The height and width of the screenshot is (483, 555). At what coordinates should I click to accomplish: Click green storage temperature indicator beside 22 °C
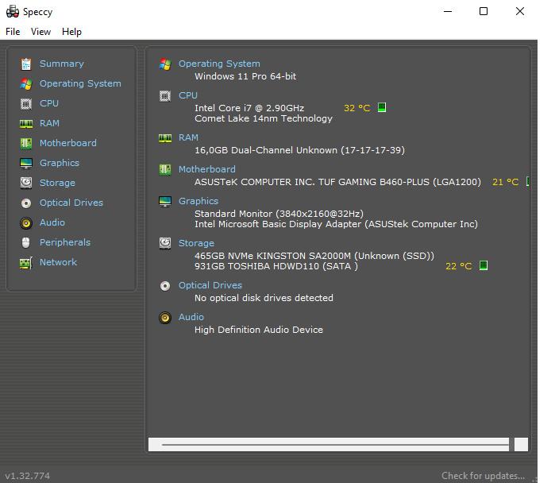click(x=484, y=265)
